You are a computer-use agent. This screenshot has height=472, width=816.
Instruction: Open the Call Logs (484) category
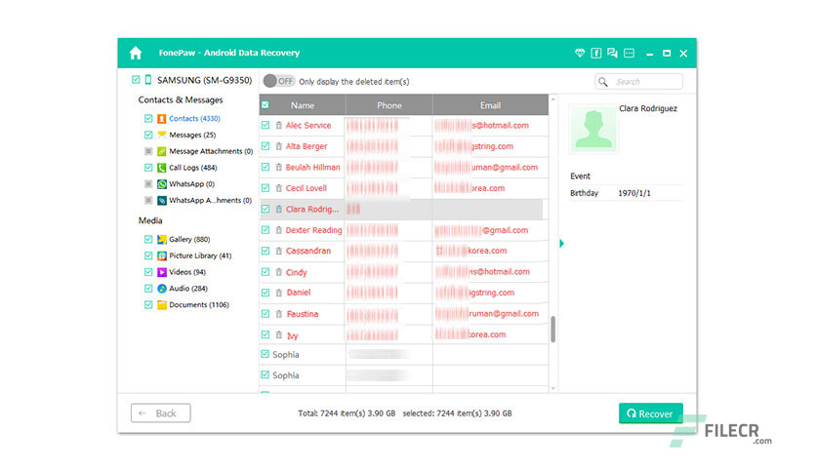193,168
